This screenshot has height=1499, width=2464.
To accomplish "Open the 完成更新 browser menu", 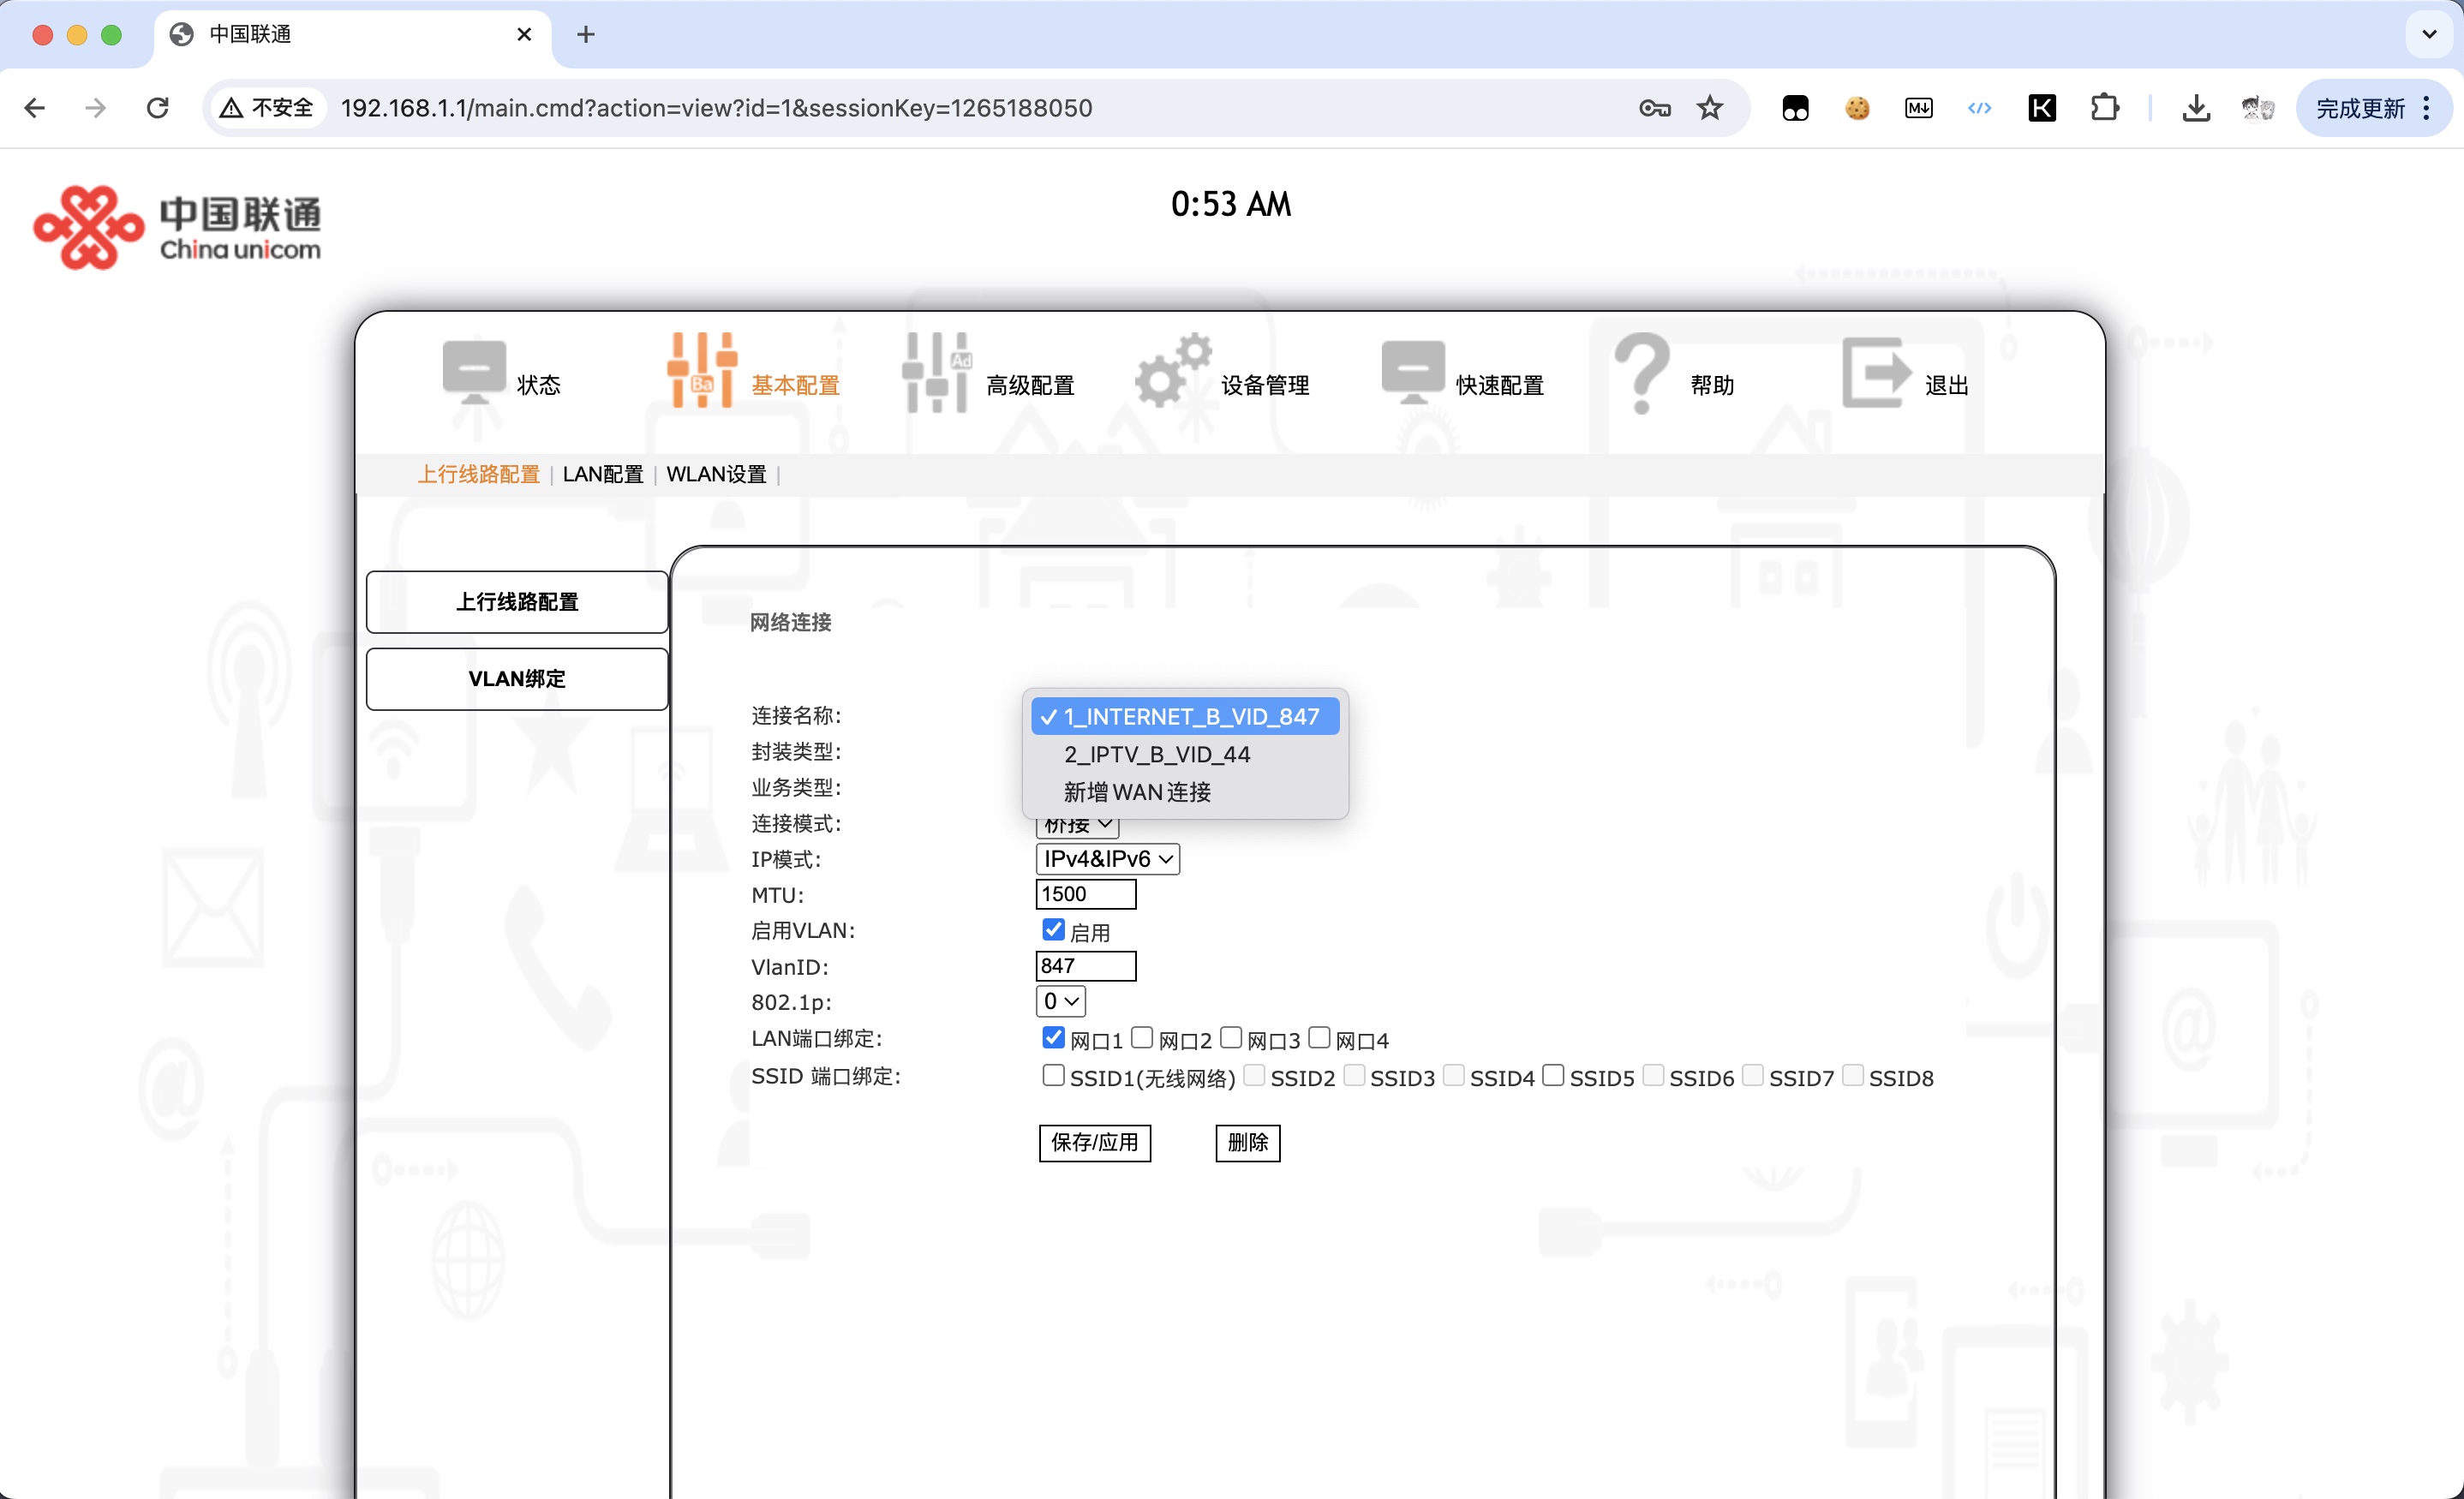I will pyautogui.click(x=2374, y=108).
